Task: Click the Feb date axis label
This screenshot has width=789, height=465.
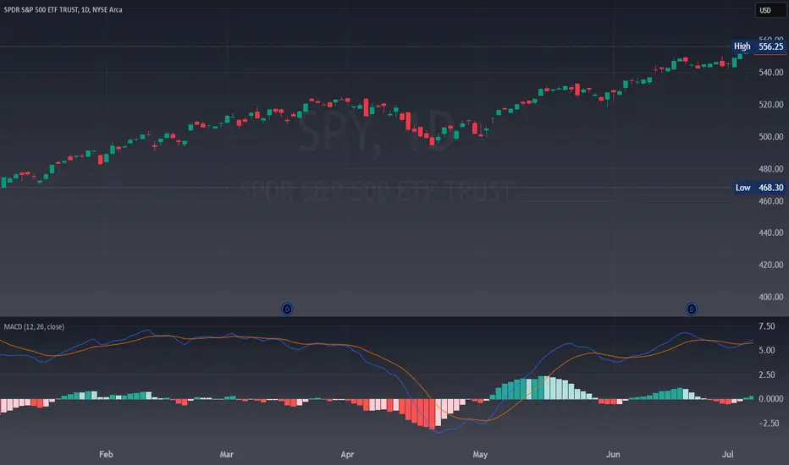Action: [106, 455]
